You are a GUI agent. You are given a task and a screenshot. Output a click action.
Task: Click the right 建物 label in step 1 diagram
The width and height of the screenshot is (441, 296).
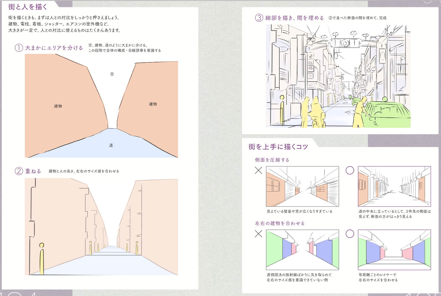[x=153, y=104]
